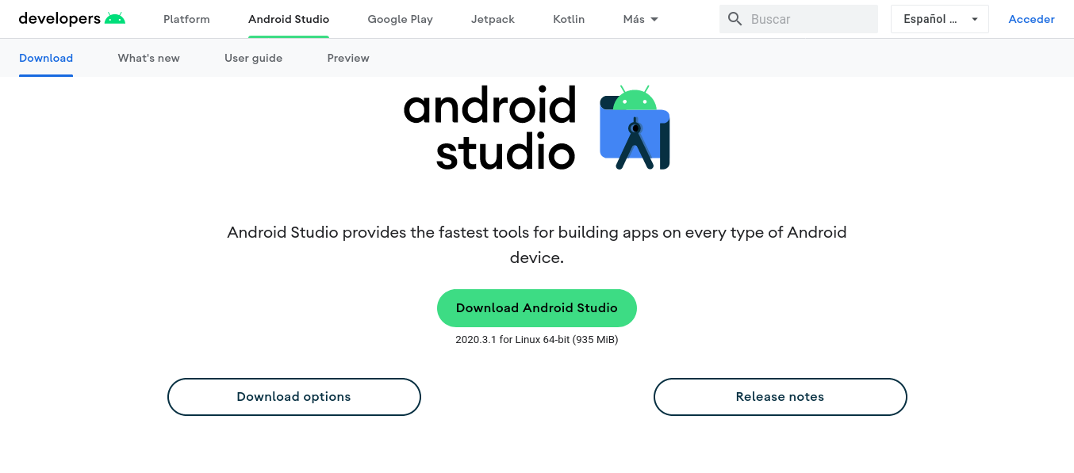This screenshot has width=1074, height=473.
Task: Select the Android Studio nav item
Action: pyautogui.click(x=289, y=19)
